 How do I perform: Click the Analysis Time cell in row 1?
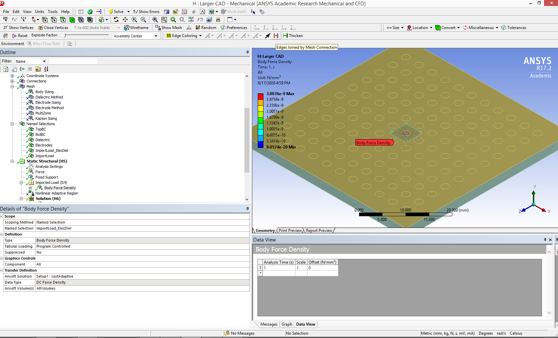click(279, 268)
